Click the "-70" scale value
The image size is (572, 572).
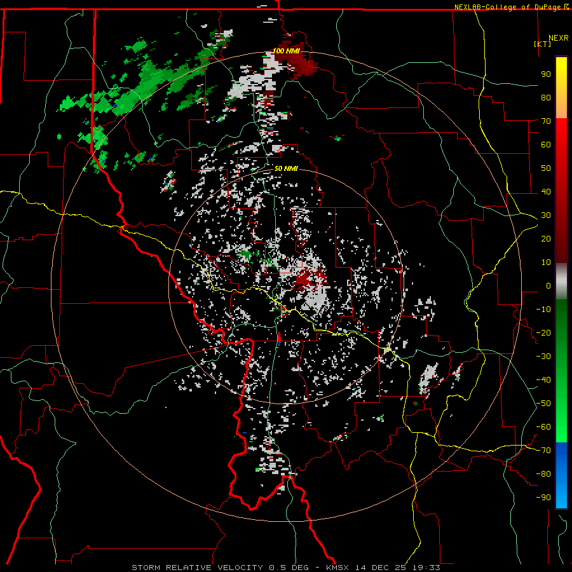click(543, 451)
